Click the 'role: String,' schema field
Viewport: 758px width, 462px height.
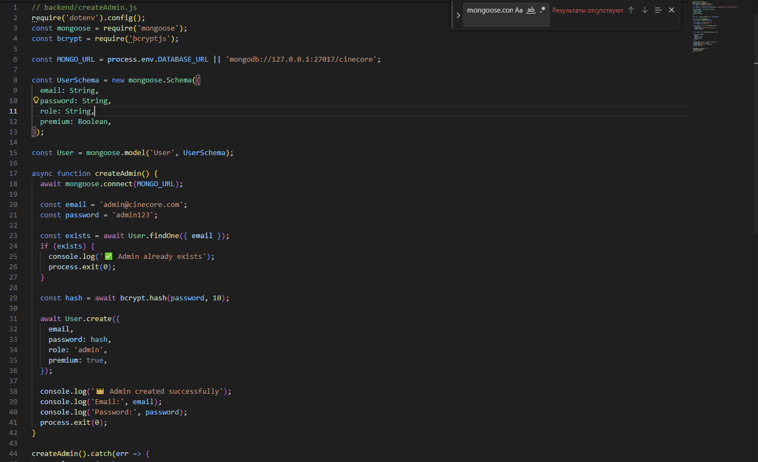point(67,111)
